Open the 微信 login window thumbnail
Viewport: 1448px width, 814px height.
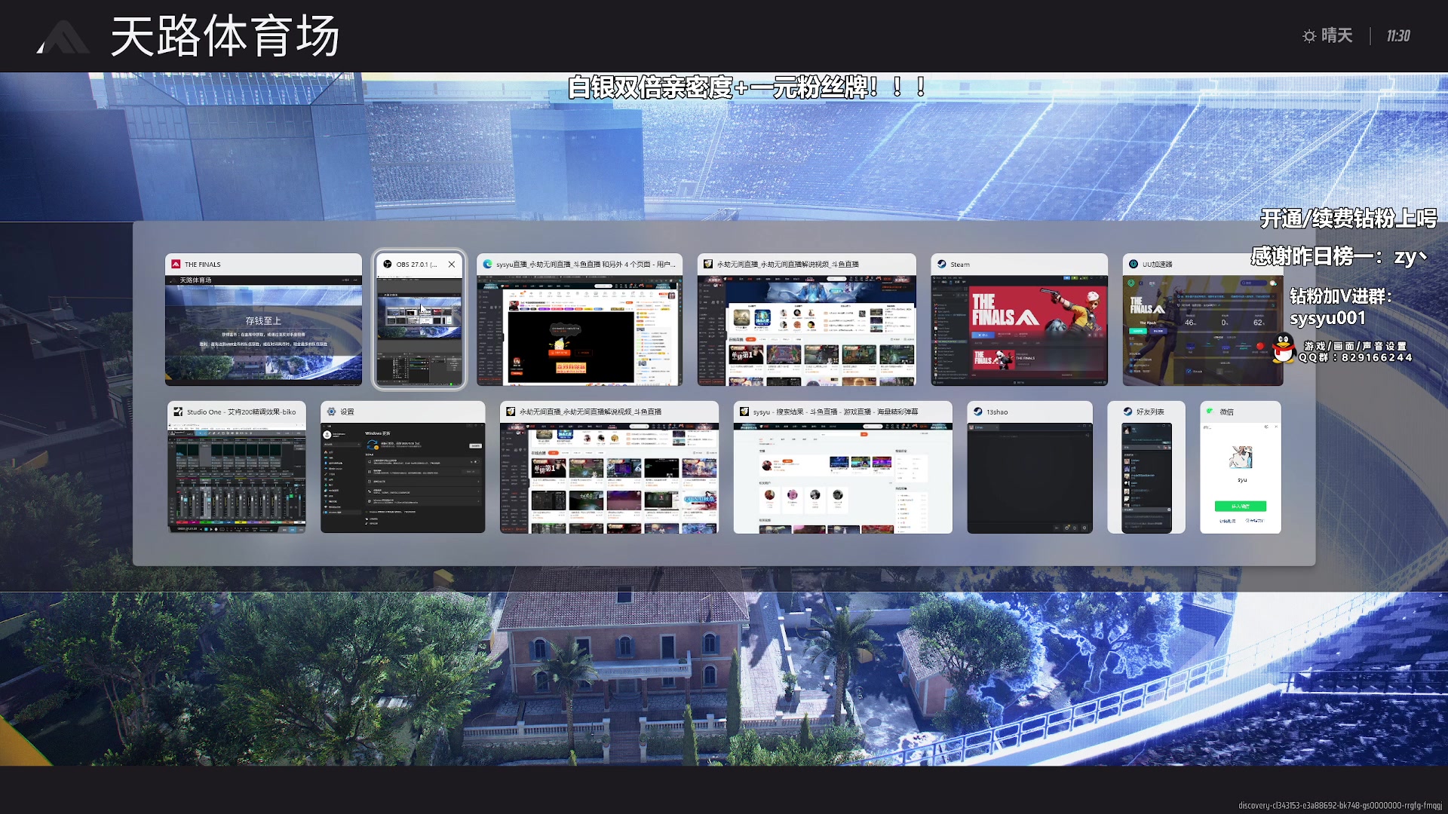[1241, 478]
